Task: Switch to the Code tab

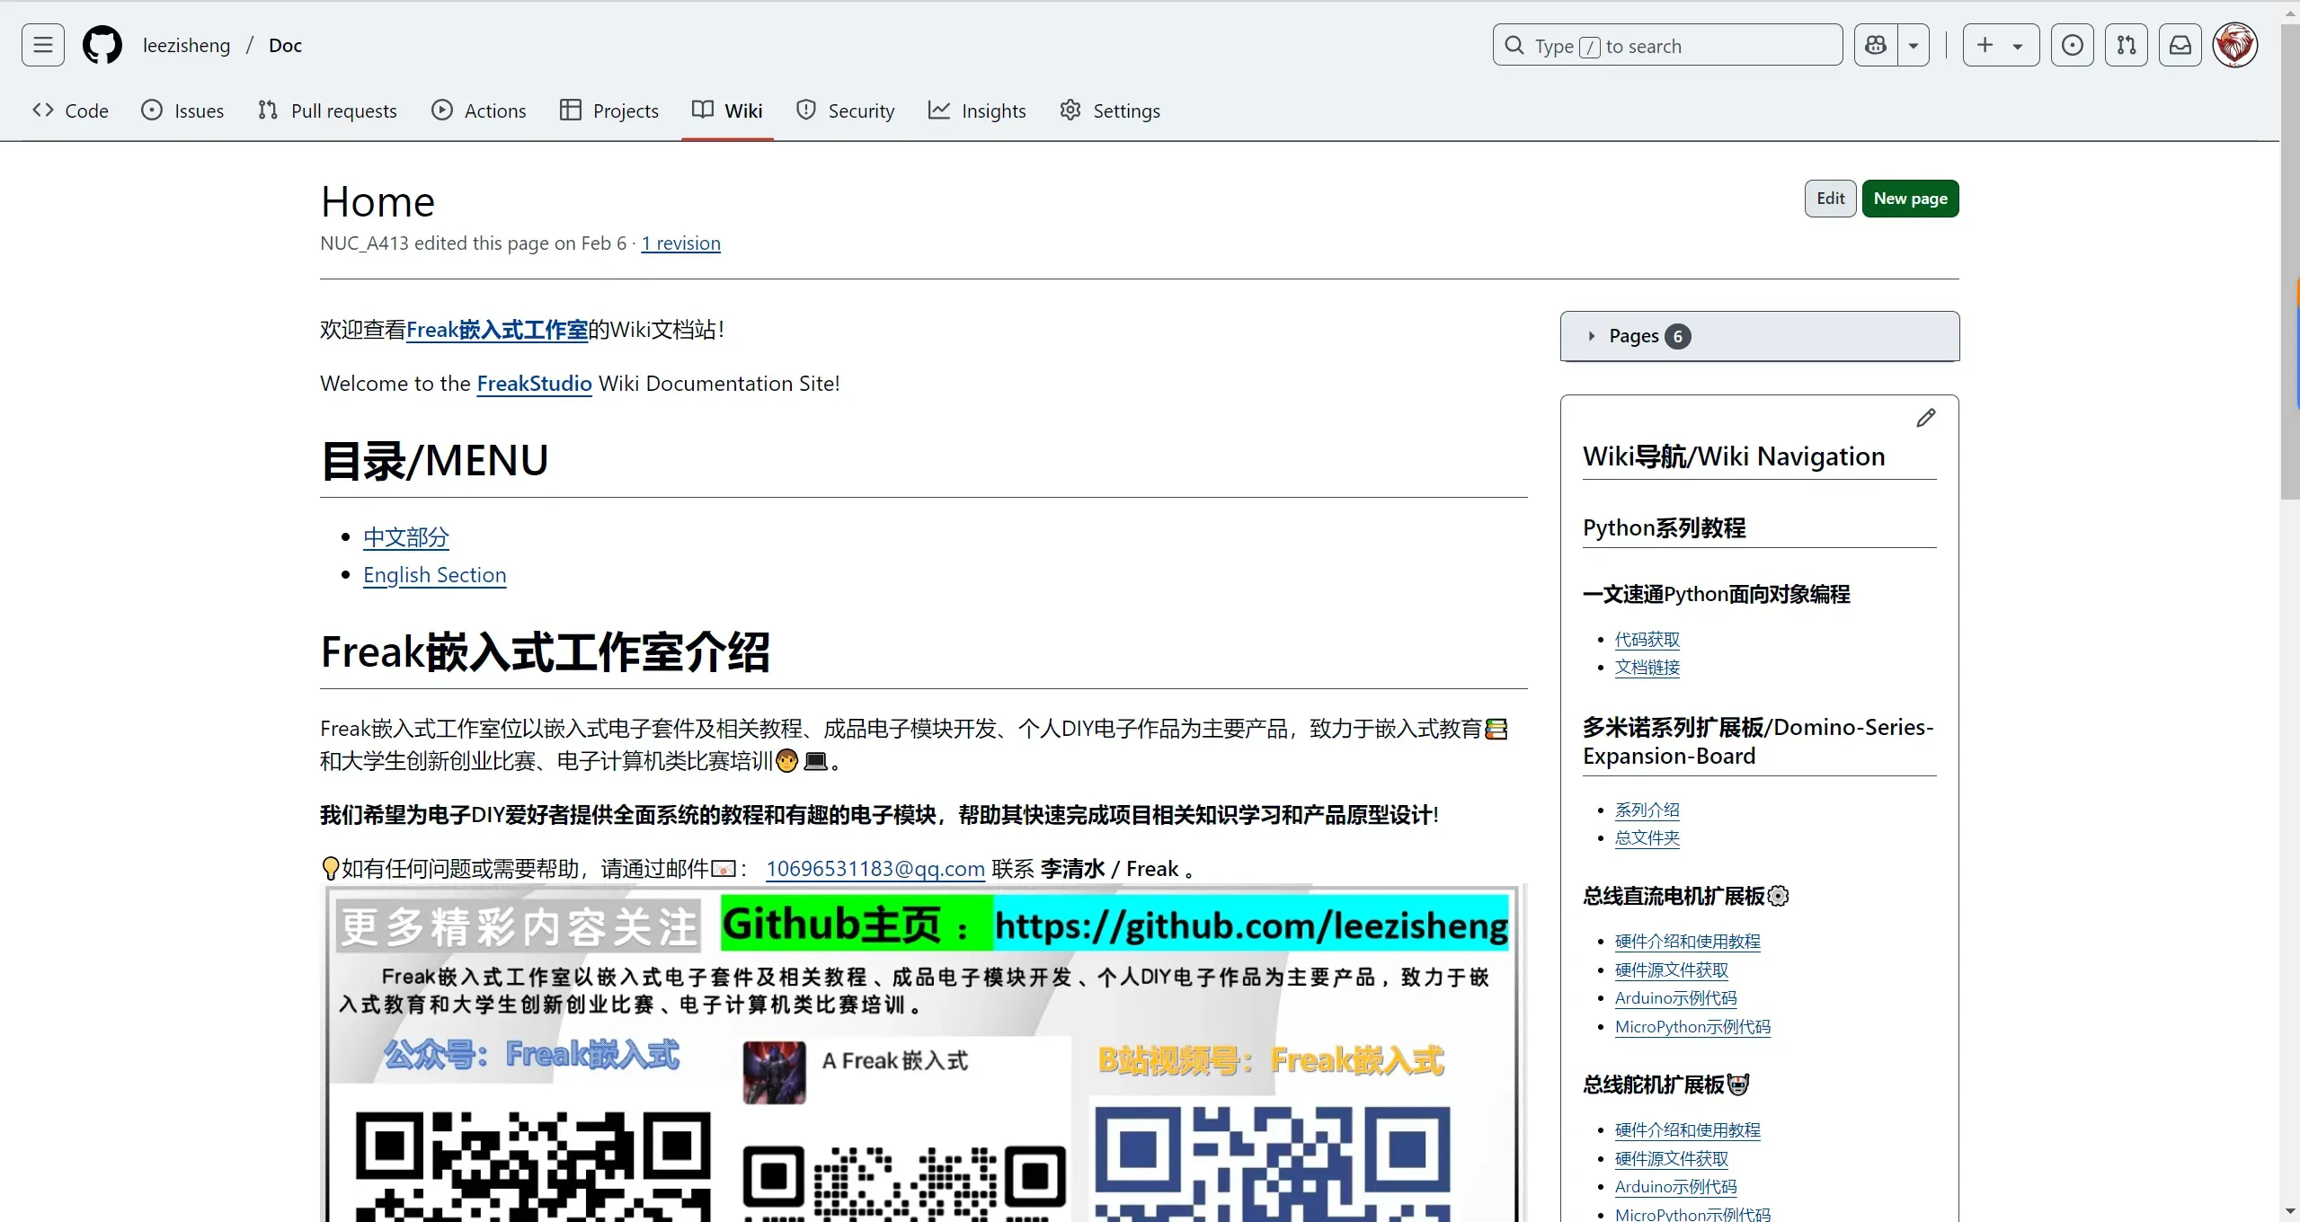Action: (70, 111)
